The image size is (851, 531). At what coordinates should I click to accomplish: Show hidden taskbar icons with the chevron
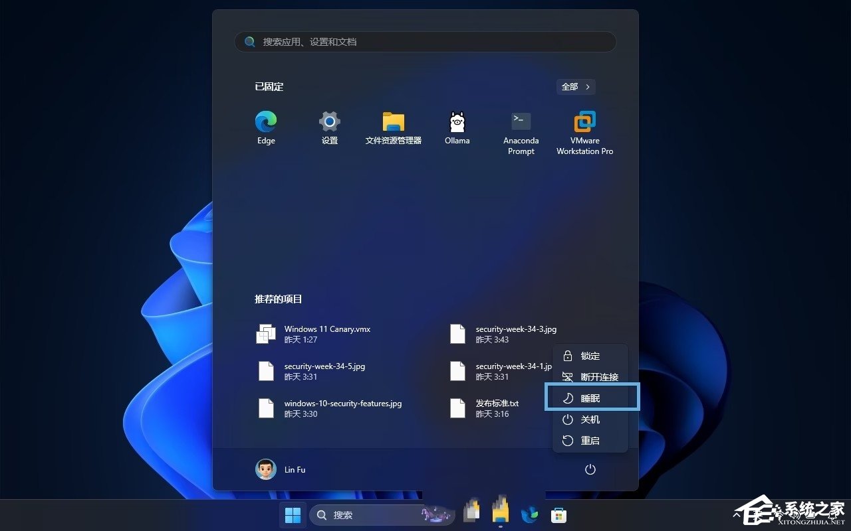click(x=737, y=514)
